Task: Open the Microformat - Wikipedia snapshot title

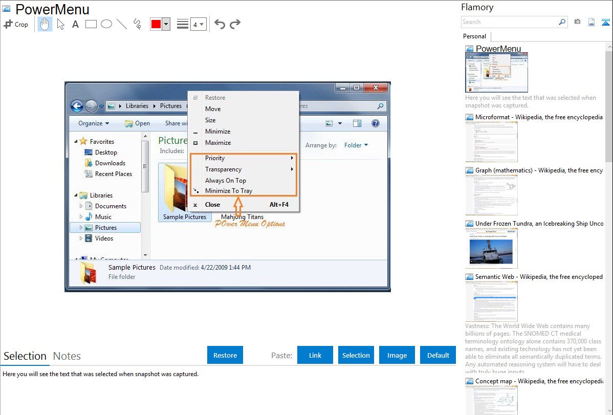Action: coord(539,117)
